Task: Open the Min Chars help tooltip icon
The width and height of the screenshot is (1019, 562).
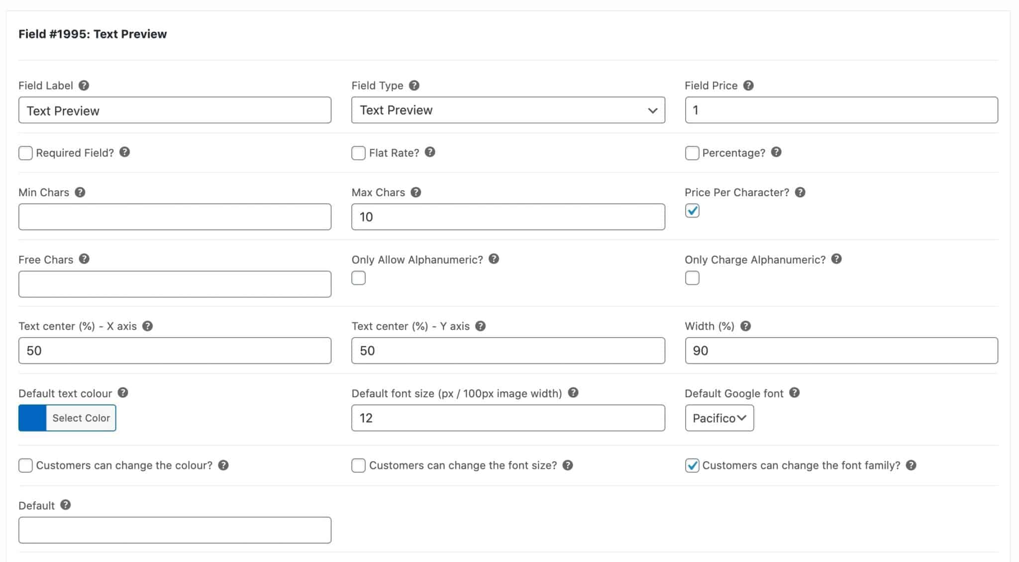Action: (x=80, y=192)
